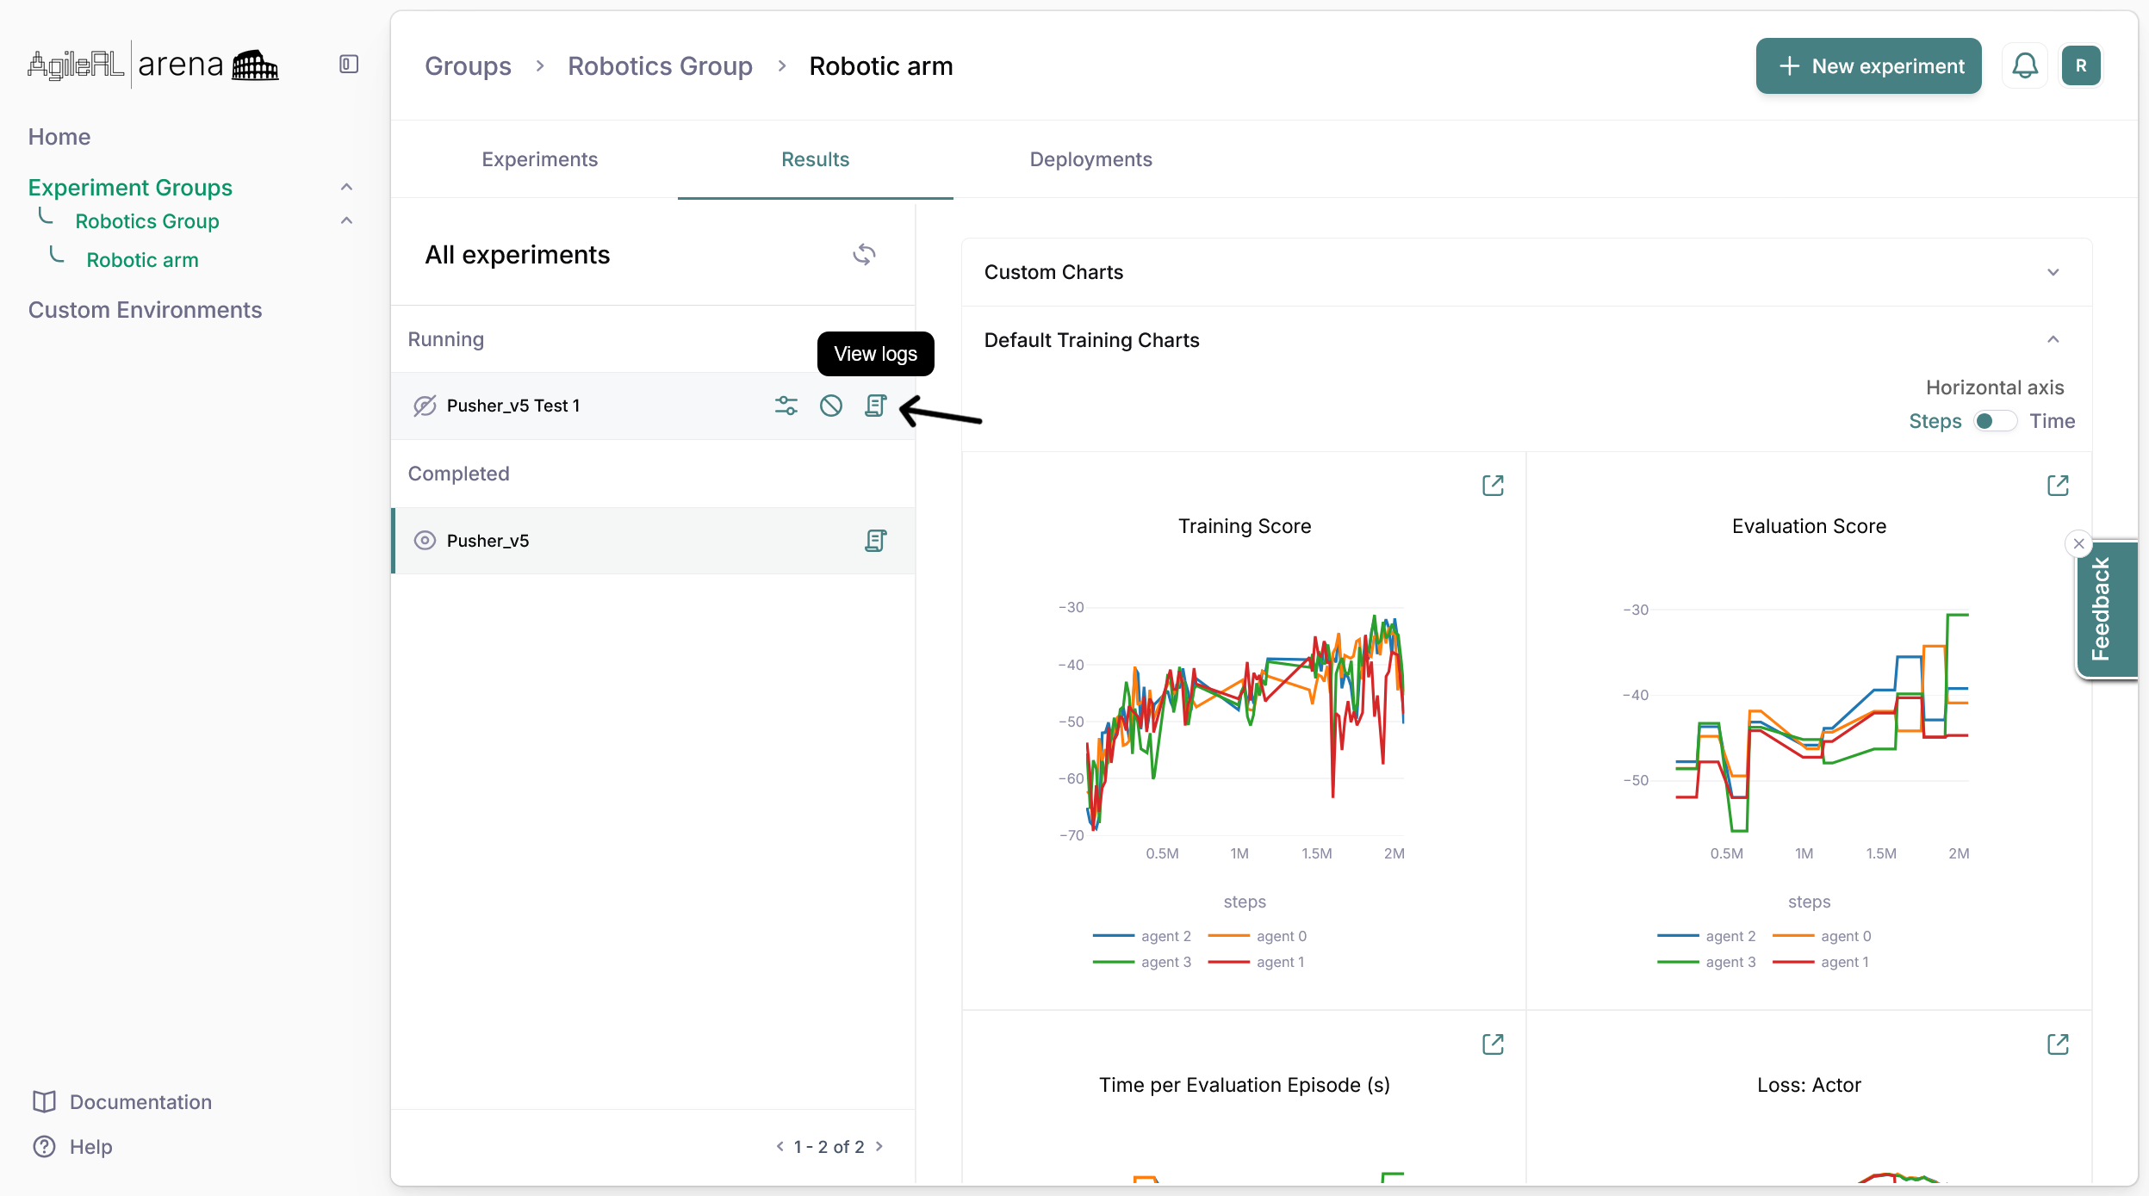Create a New experiment
2149x1196 pixels.
click(x=1868, y=66)
